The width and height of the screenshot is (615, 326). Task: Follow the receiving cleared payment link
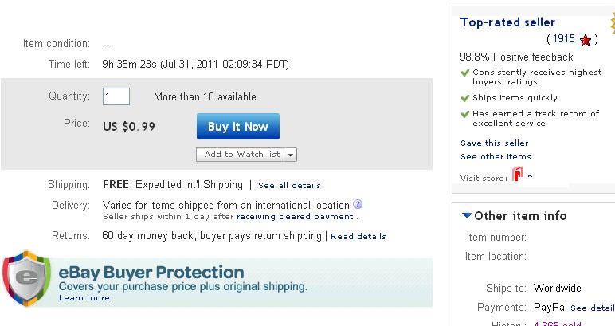296,216
